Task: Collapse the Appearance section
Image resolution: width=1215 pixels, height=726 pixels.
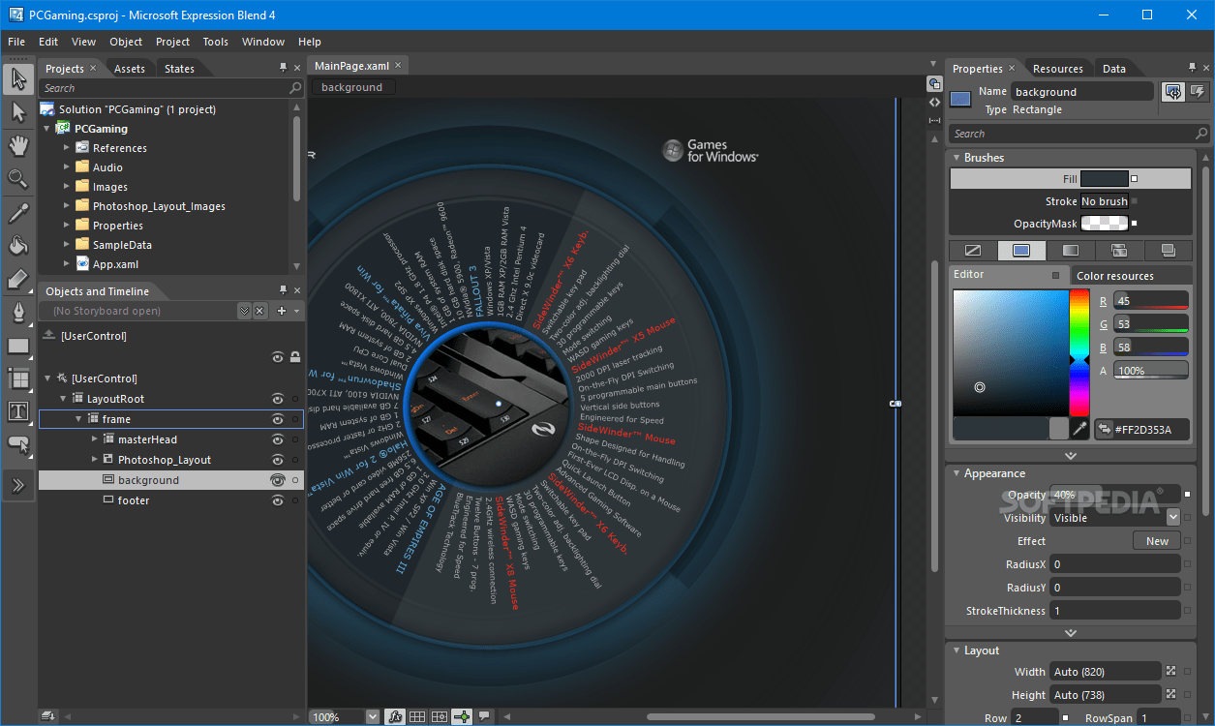Action: (955, 473)
